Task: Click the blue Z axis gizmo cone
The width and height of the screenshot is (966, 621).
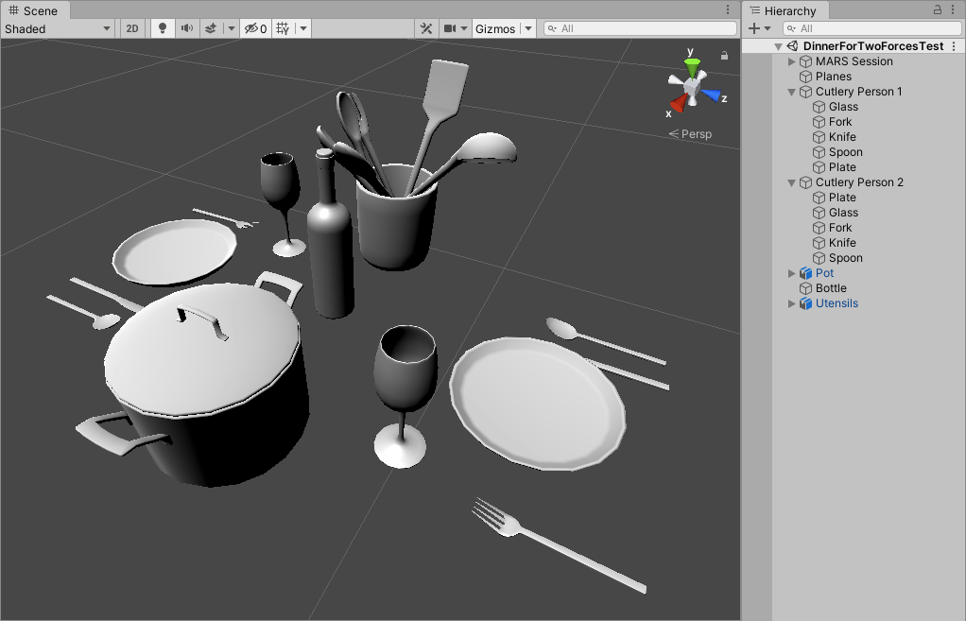Action: click(x=711, y=95)
